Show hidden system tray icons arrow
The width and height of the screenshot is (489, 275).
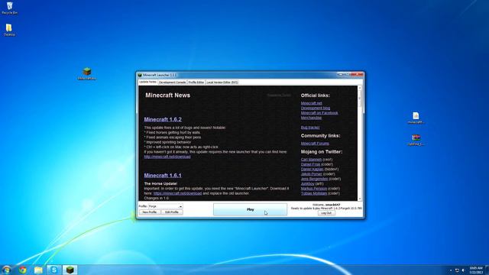[x=451, y=270]
